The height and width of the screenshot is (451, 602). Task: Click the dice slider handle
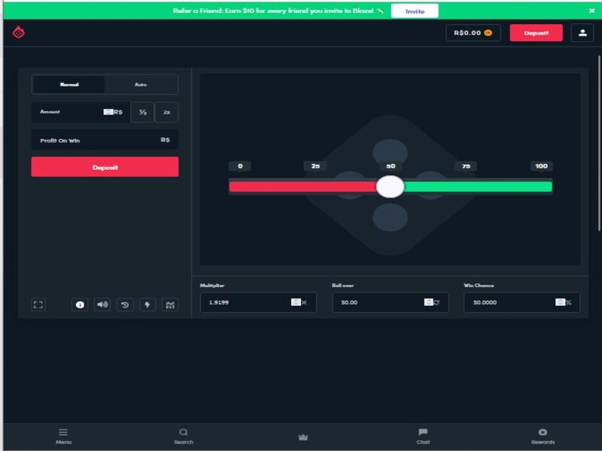(390, 186)
